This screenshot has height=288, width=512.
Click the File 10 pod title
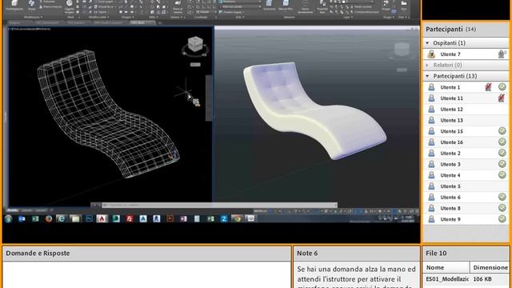click(436, 253)
